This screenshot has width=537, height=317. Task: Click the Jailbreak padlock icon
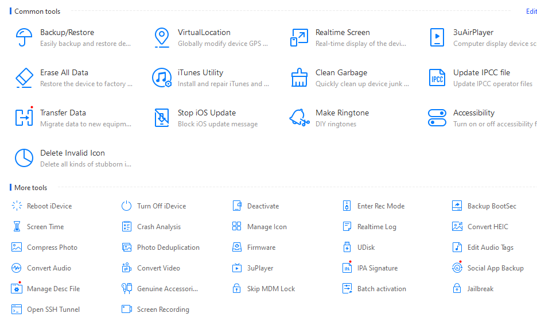pos(457,288)
